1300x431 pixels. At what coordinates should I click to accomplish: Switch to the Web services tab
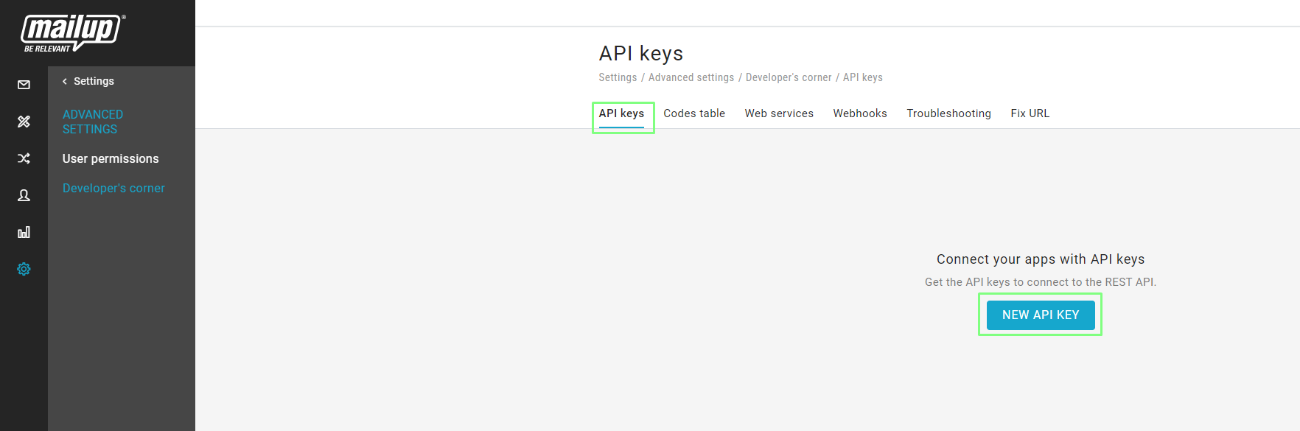779,113
